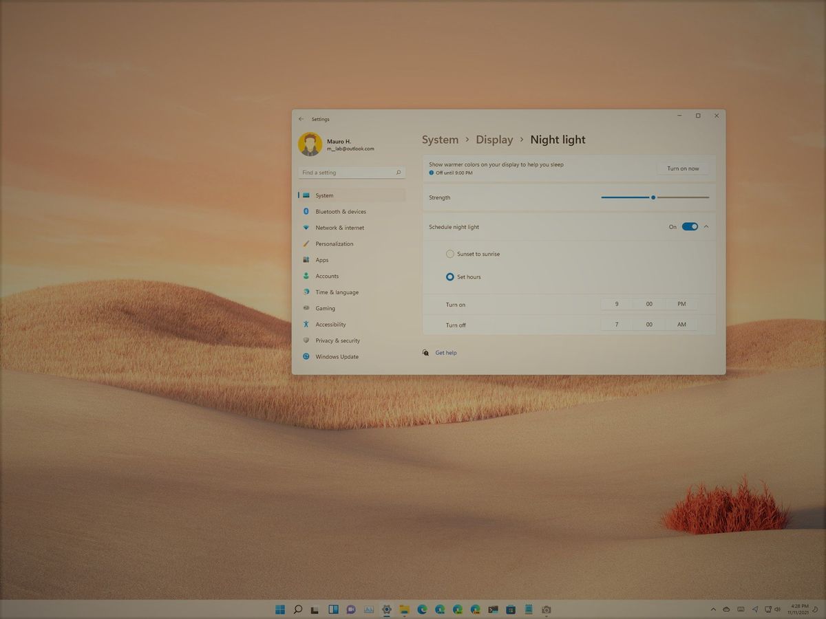826x619 pixels.
Task: Click the Settings gear on the taskbar
Action: click(387, 609)
